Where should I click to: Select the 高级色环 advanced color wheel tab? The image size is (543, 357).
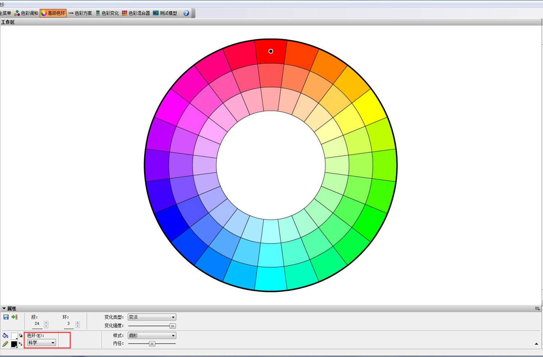(53, 13)
